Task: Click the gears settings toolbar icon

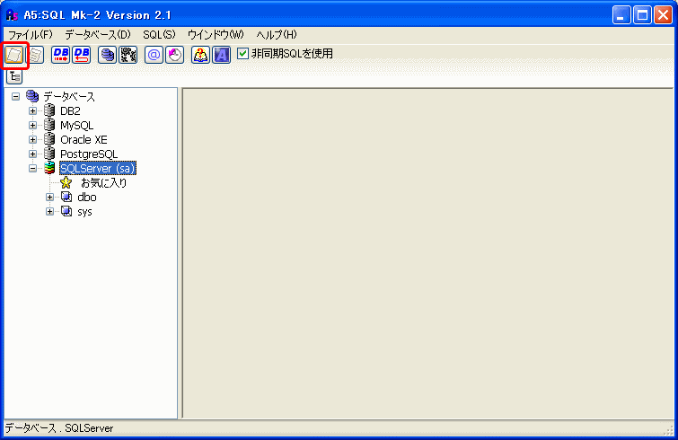Action: tap(128, 55)
